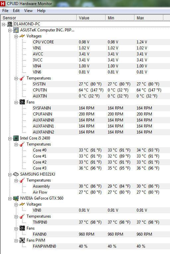Collapse the motherboard Temperatures group
The image size is (170, 254).
pos(16,78)
